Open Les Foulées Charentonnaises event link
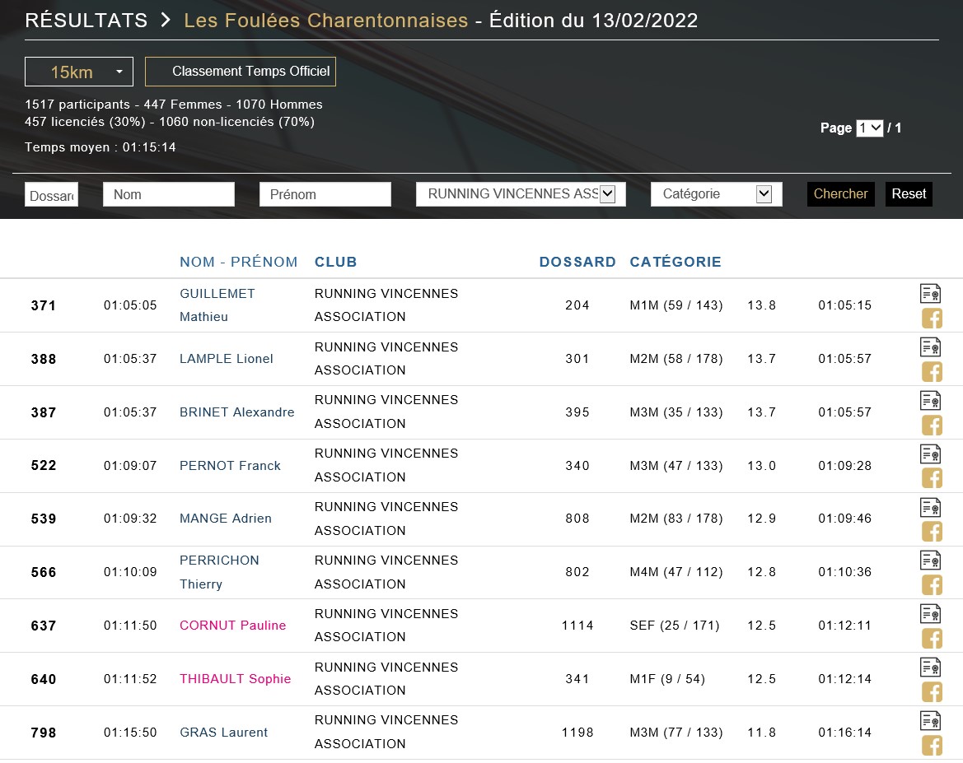The image size is (963, 763). pos(325,21)
